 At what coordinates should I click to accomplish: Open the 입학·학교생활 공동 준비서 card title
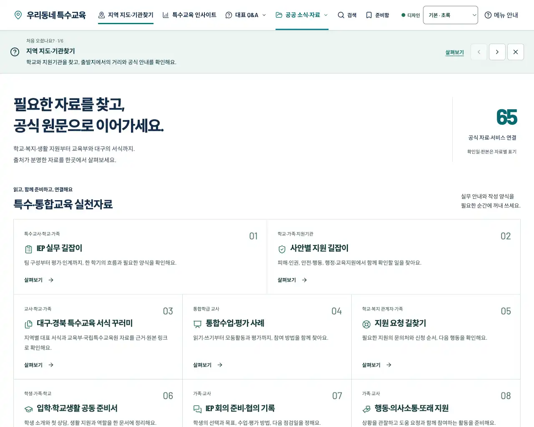77,409
